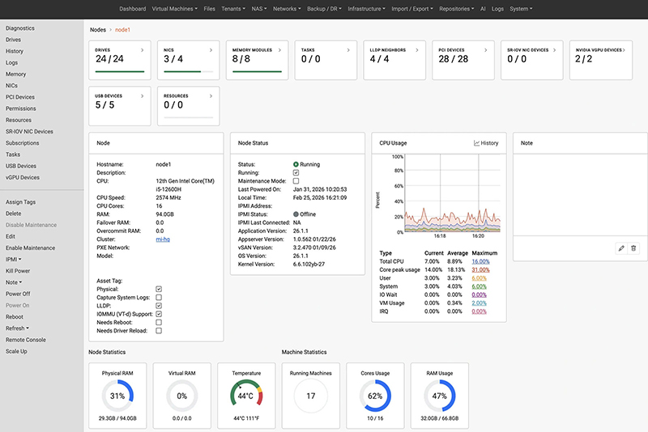Viewport: 648px width, 432px height.
Task: Click Scale Up in sidebar
Action: pyautogui.click(x=16, y=352)
